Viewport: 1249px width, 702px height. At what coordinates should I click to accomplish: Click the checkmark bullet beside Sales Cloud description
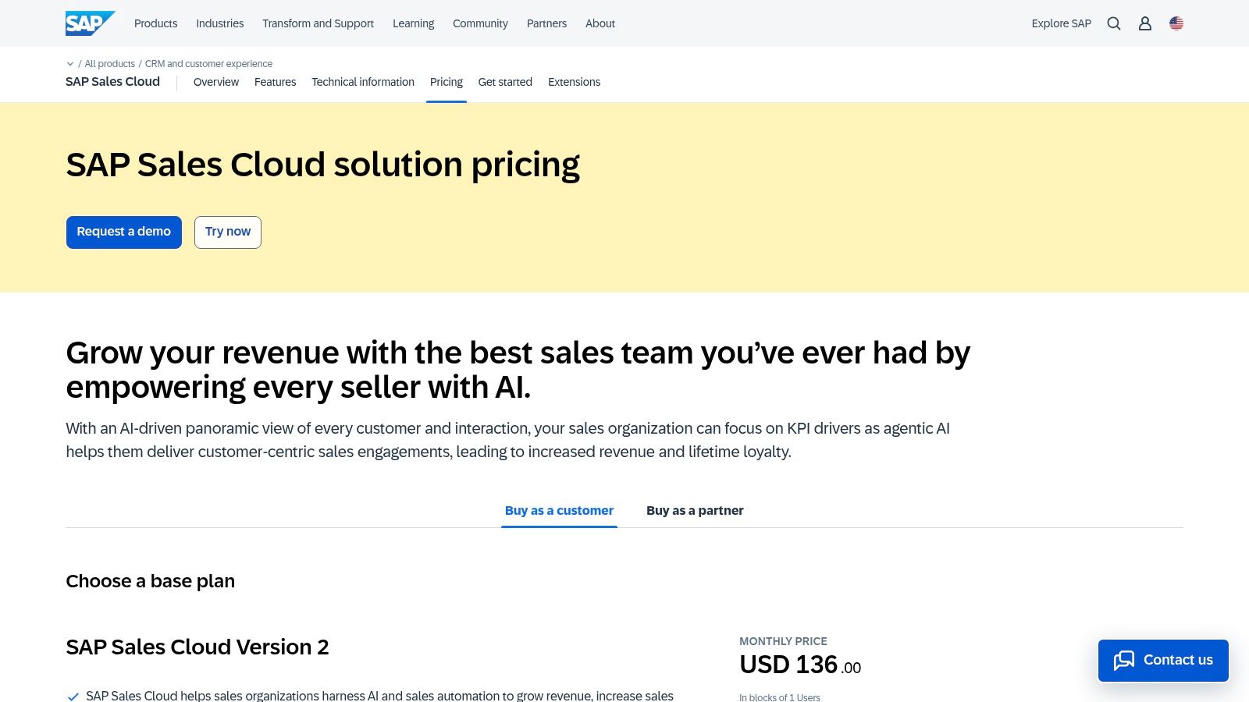point(73,695)
